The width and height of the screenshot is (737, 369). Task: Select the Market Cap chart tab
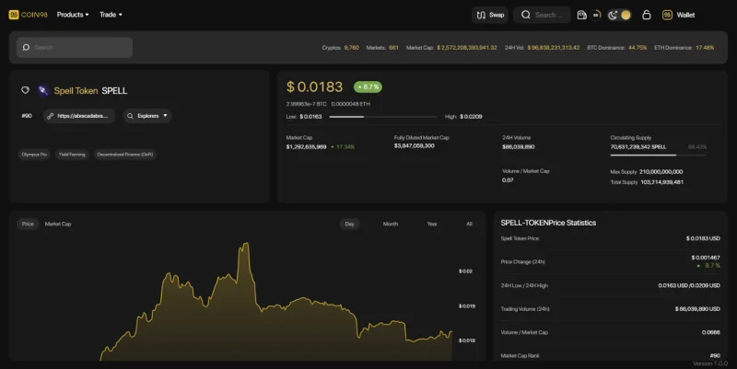58,224
